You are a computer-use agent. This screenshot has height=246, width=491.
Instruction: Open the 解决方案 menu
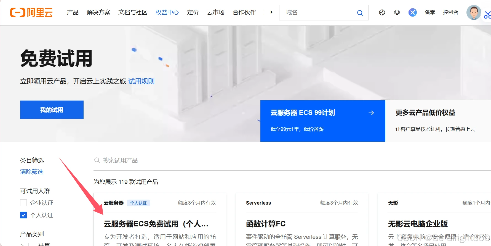point(98,12)
